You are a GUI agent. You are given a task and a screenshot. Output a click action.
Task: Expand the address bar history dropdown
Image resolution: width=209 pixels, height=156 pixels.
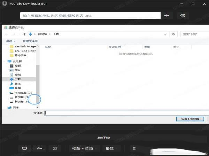(165, 34)
